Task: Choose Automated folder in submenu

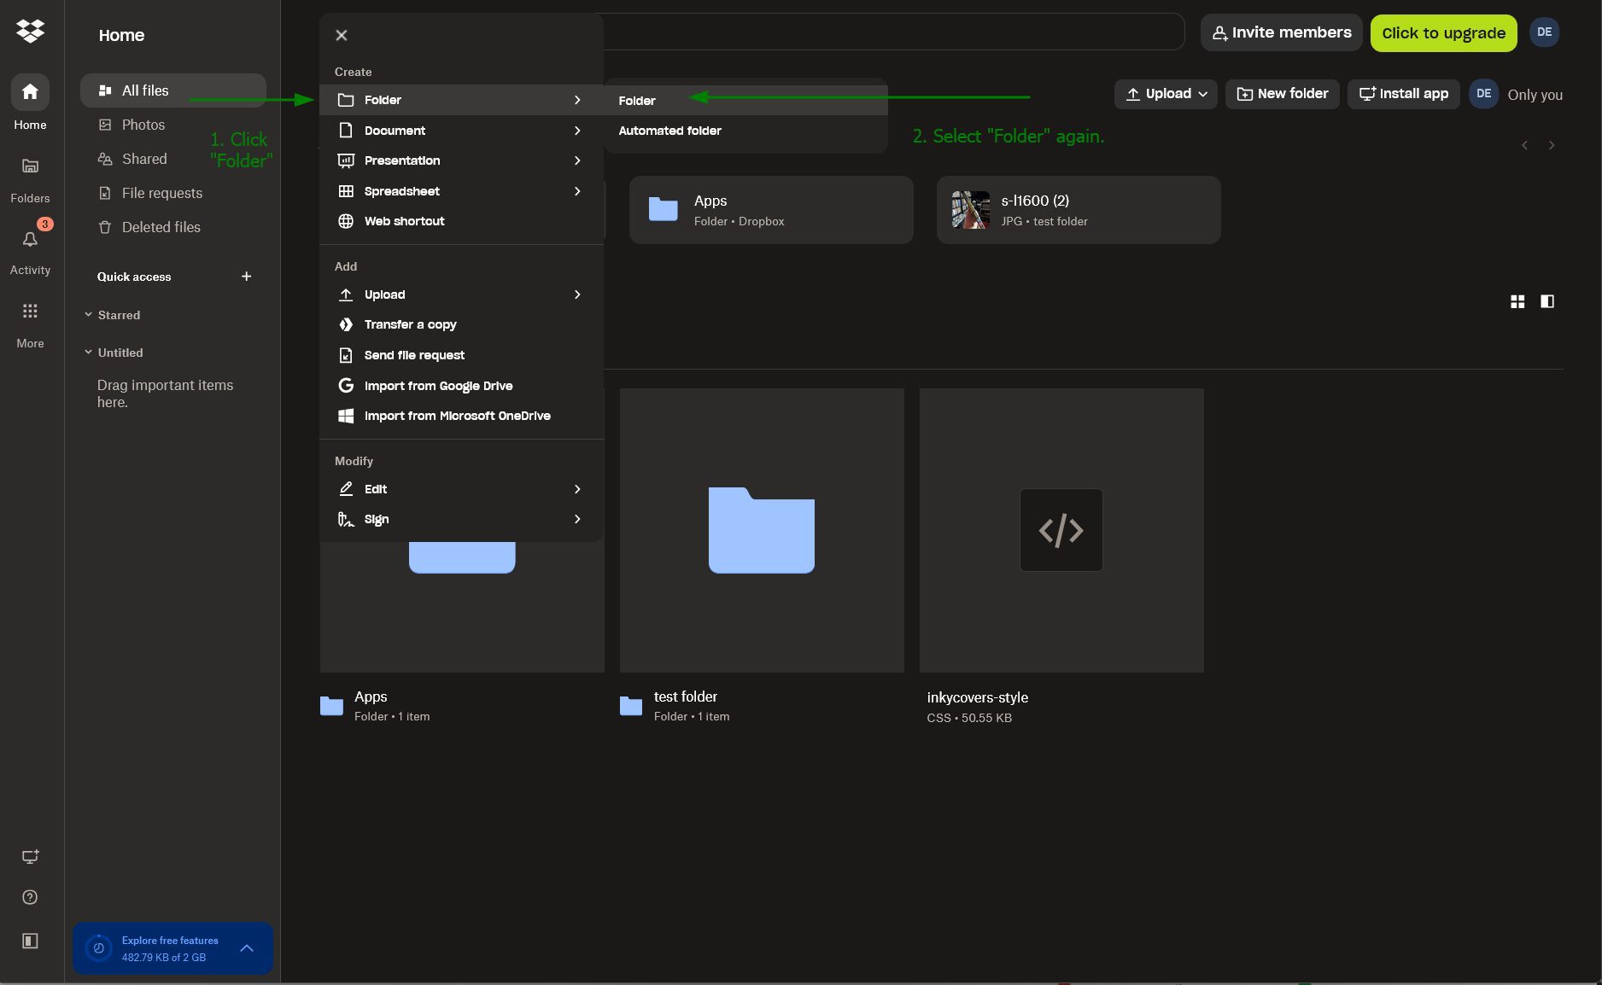Action: (x=745, y=131)
